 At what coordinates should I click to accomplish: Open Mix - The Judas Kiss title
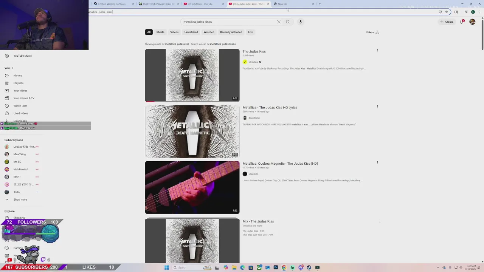pos(258,221)
